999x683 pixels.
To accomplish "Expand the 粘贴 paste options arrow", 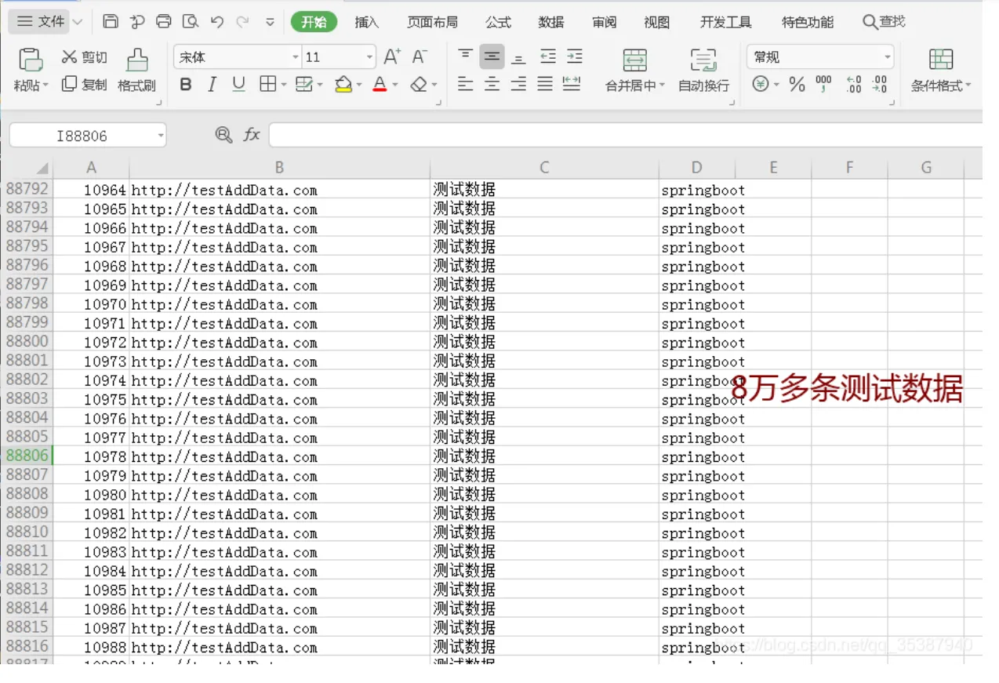I will point(45,85).
